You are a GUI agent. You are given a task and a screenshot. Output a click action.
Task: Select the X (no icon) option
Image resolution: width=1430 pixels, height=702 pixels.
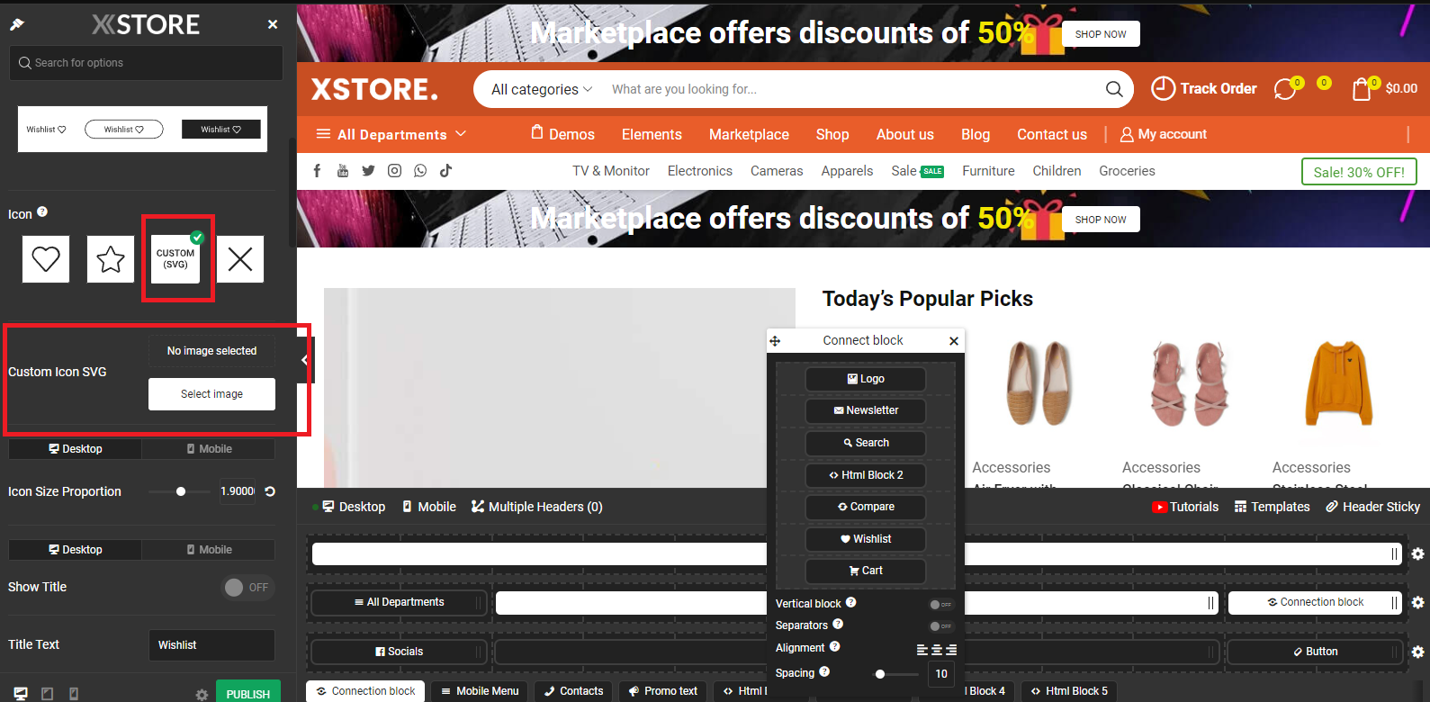click(x=240, y=259)
